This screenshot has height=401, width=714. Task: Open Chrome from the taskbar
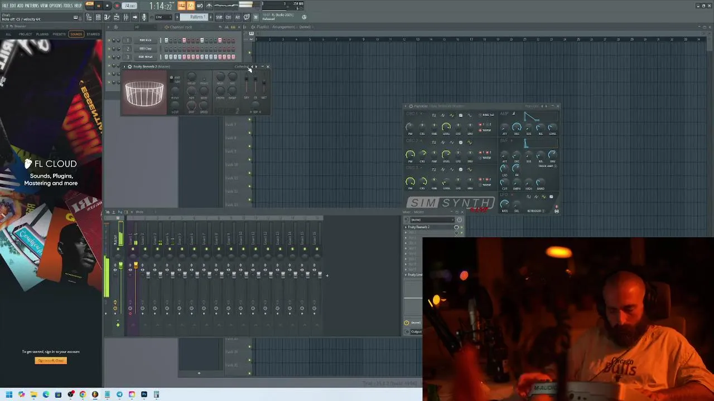[x=83, y=394]
